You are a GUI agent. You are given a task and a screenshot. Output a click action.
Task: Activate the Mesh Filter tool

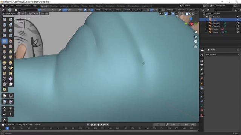pyautogui.click(x=5, y=102)
